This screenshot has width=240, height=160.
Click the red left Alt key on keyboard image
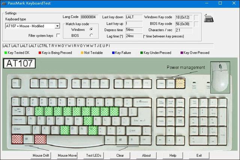coord(40,139)
